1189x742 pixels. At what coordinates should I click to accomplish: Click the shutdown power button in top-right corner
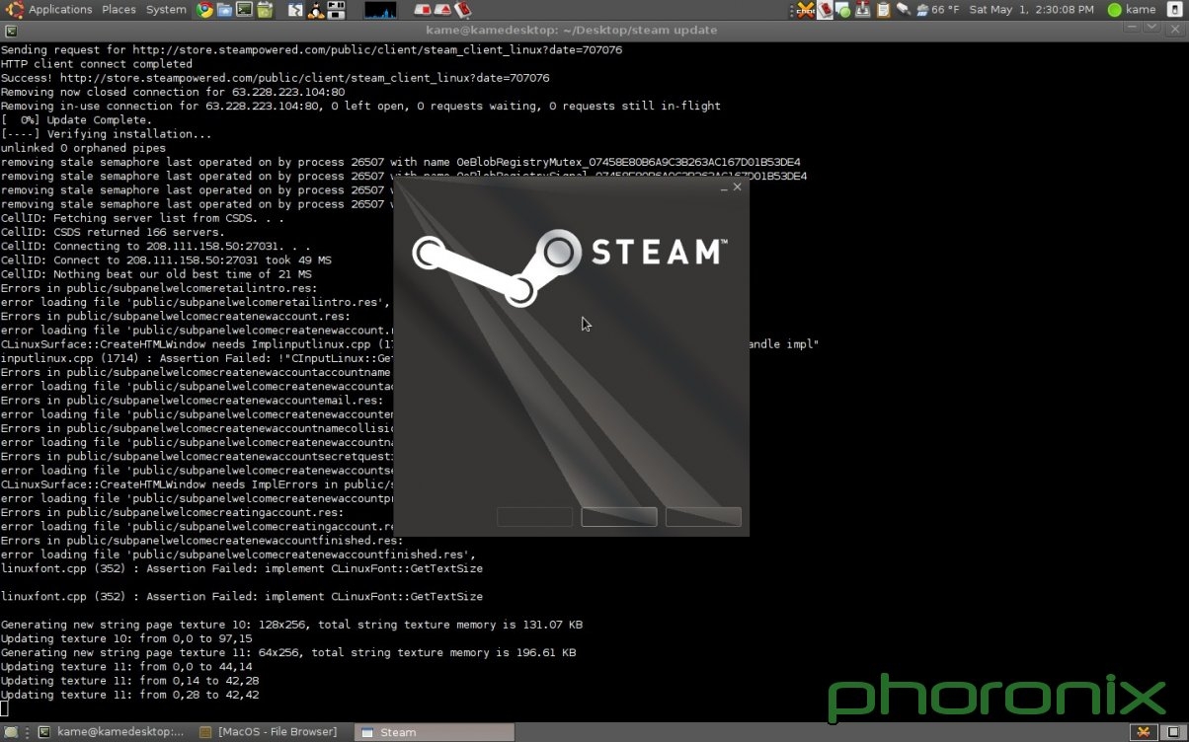pos(1175,10)
